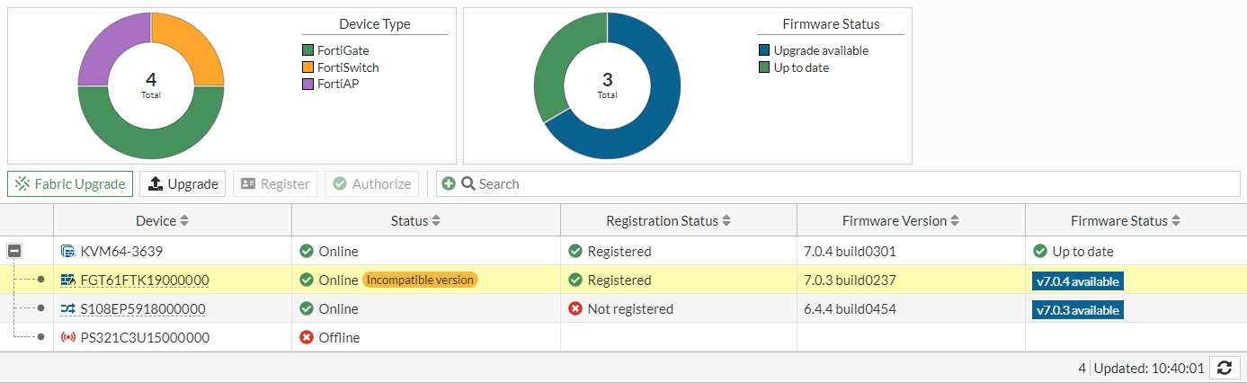Screen dimensions: 1247x383
Task: Click the refresh icon next to Updated time
Action: click(1224, 368)
